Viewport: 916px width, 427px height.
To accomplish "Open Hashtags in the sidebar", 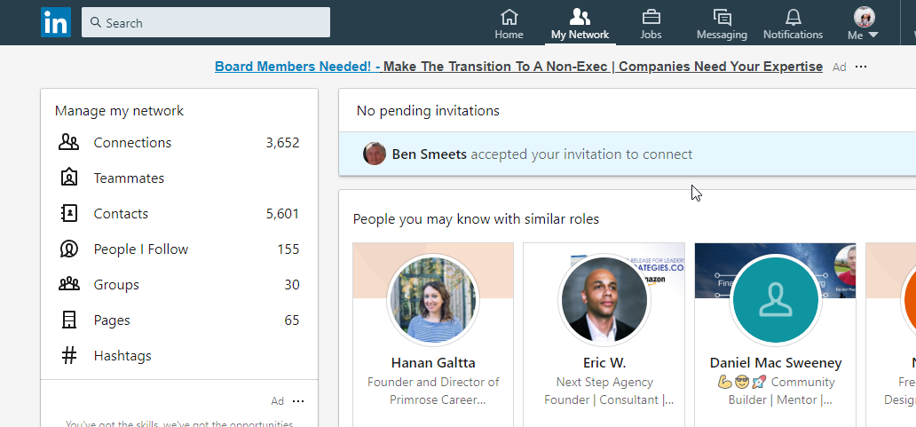I will click(122, 356).
